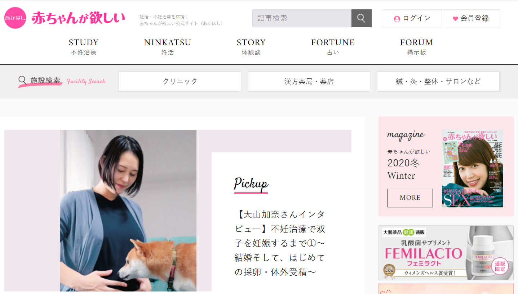This screenshot has height=294, width=518.
Task: Click the pickup photo of woman with dog
Action: 128,211
